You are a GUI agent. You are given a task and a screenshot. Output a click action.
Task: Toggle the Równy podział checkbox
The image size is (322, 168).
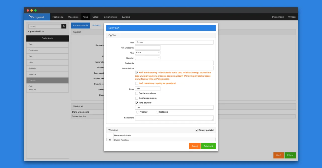pos(197,130)
